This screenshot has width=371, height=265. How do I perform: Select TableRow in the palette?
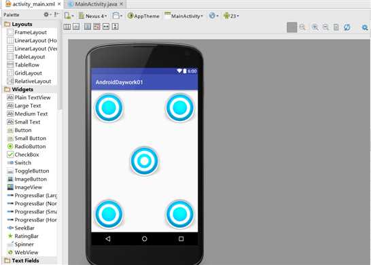23,65
